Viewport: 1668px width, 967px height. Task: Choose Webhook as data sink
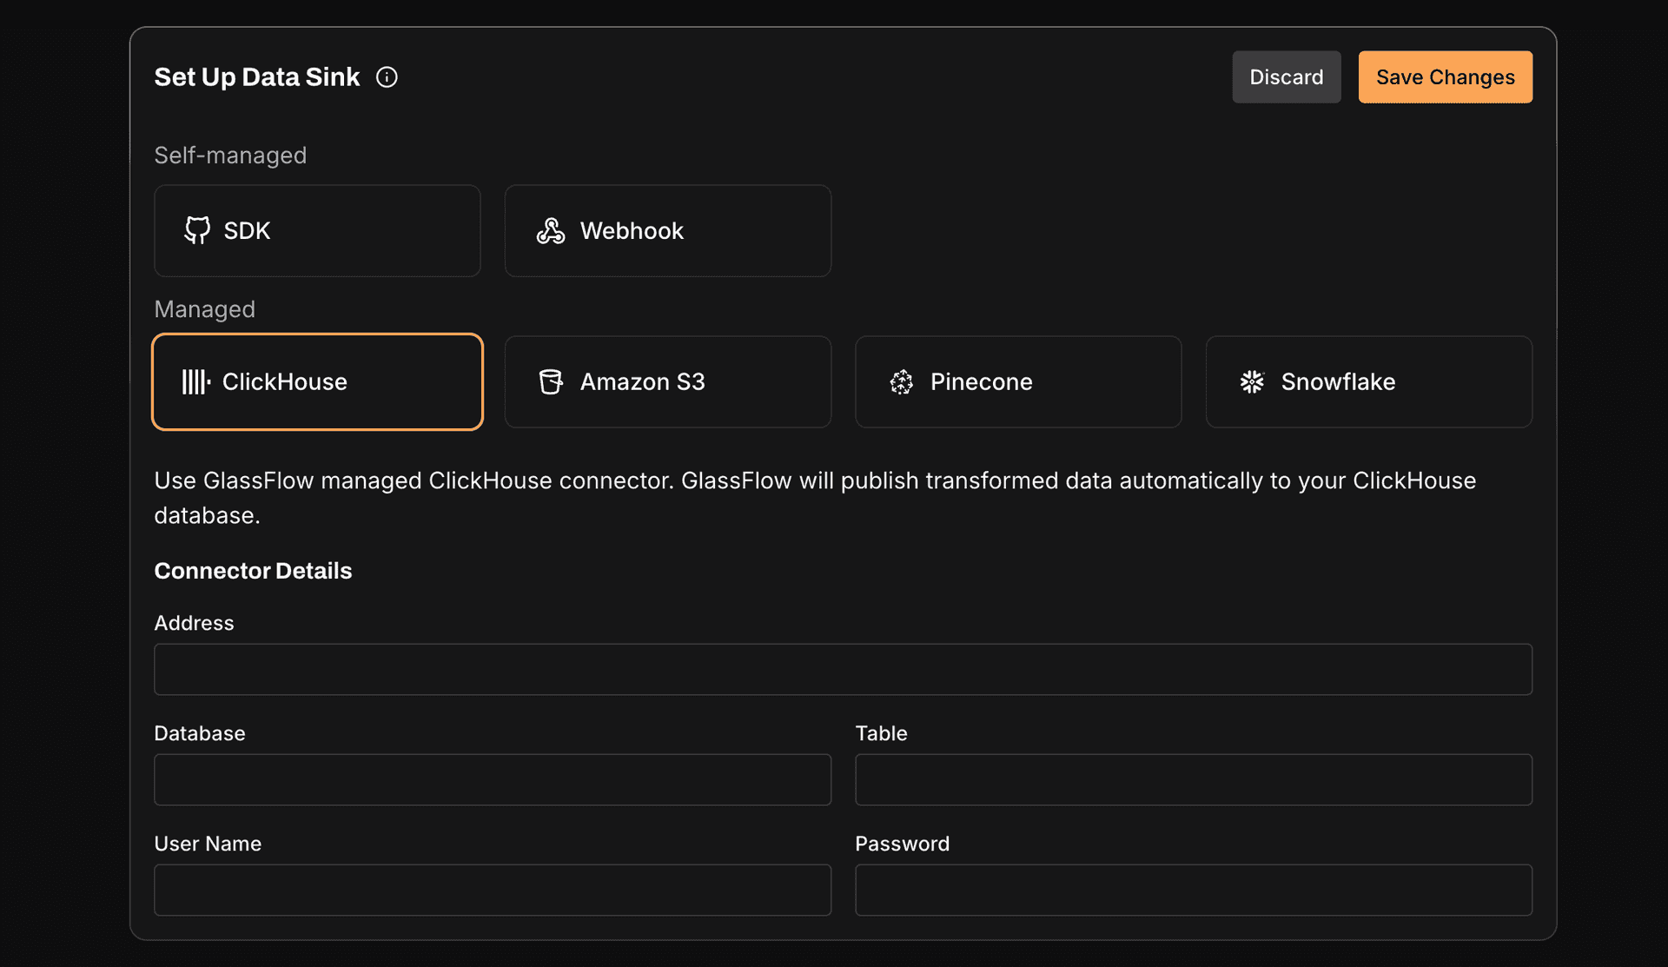667,230
